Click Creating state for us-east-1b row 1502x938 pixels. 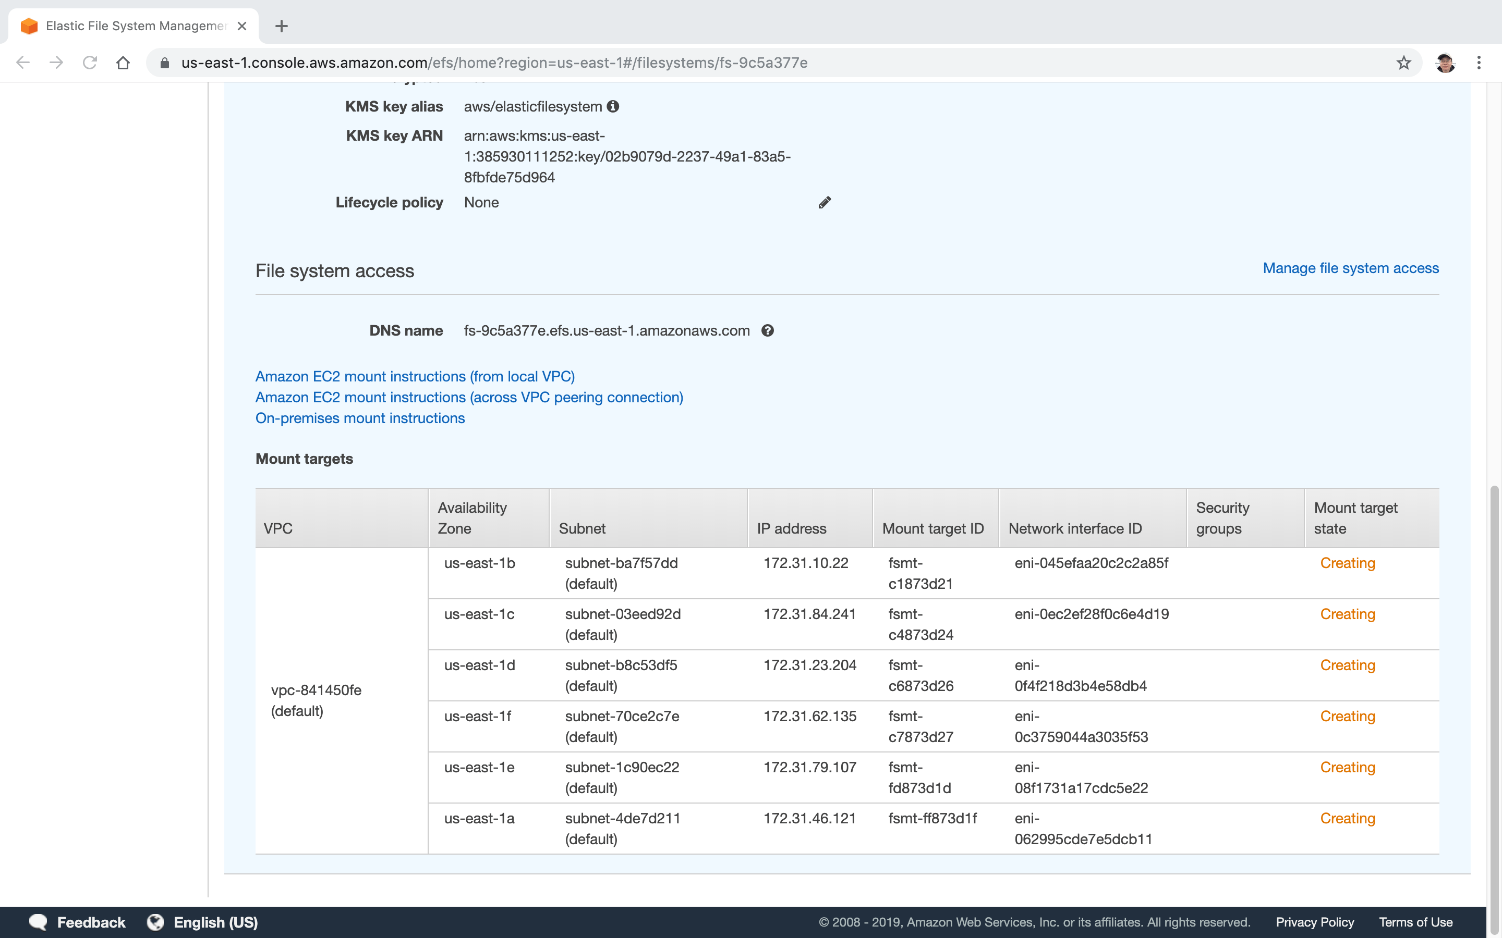point(1348,563)
